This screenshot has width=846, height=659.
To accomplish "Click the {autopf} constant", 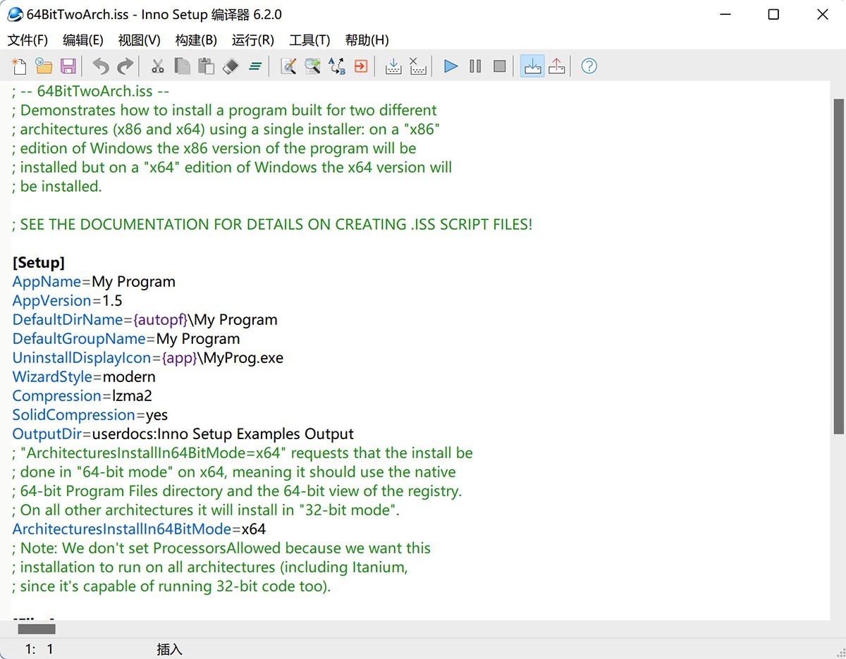I will point(160,320).
